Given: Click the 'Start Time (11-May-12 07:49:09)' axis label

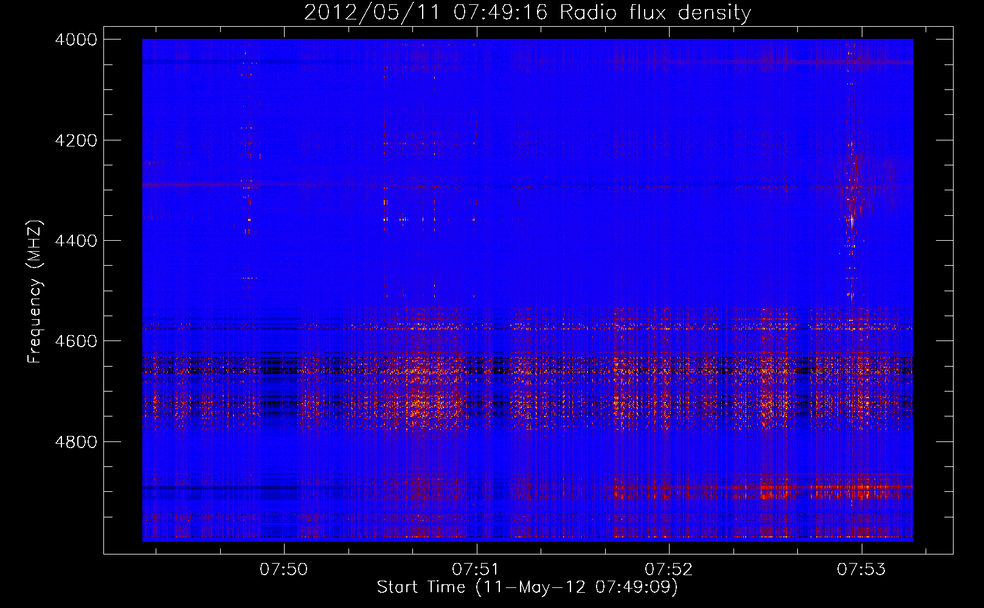Looking at the screenshot, I should 527,587.
